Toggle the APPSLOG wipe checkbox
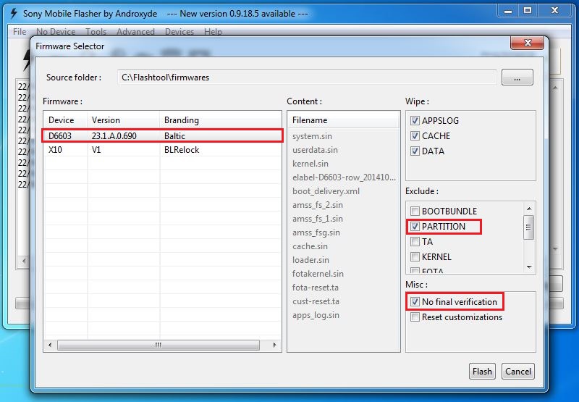 pos(415,121)
